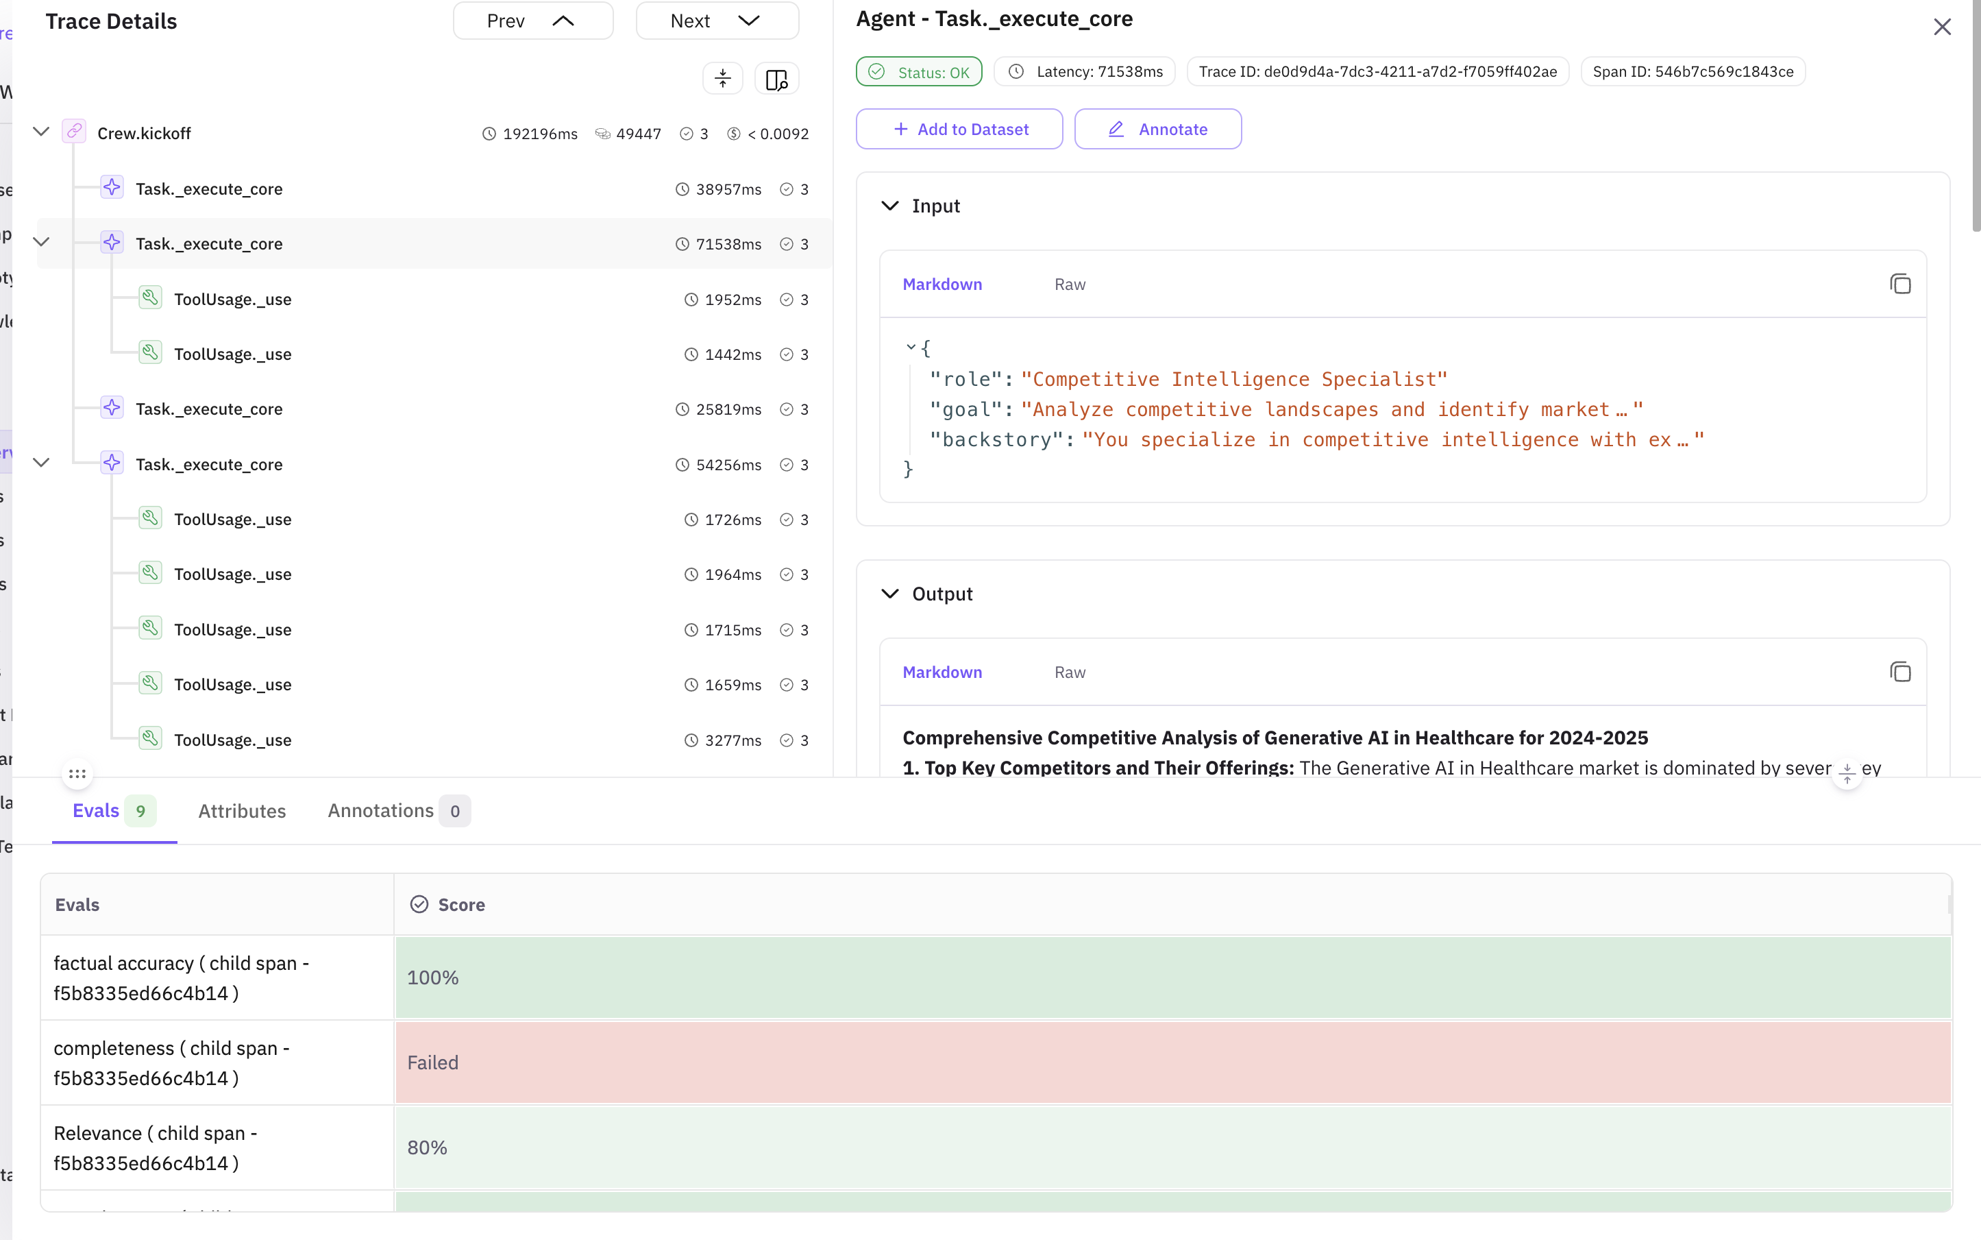
Task: Click the drag-handle dots below the span tree
Action: tap(76, 773)
